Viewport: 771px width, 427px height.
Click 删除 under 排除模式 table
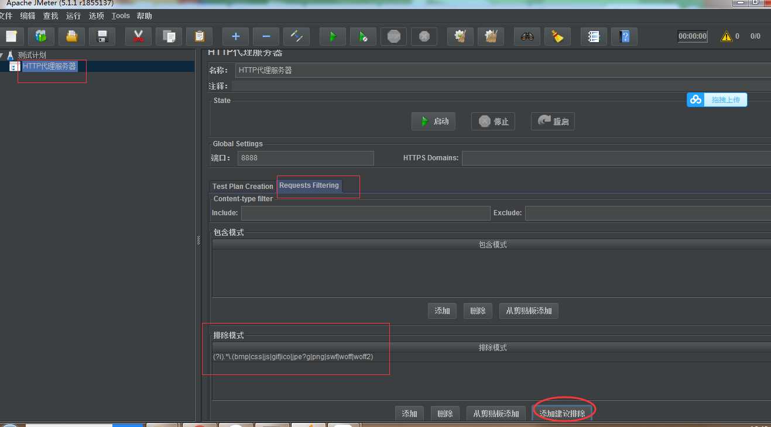445,414
